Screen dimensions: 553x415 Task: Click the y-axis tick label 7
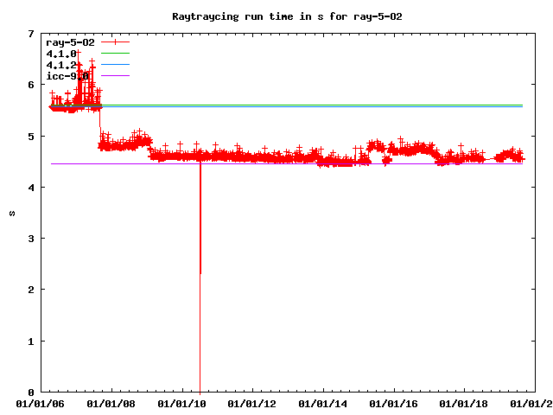(30, 34)
